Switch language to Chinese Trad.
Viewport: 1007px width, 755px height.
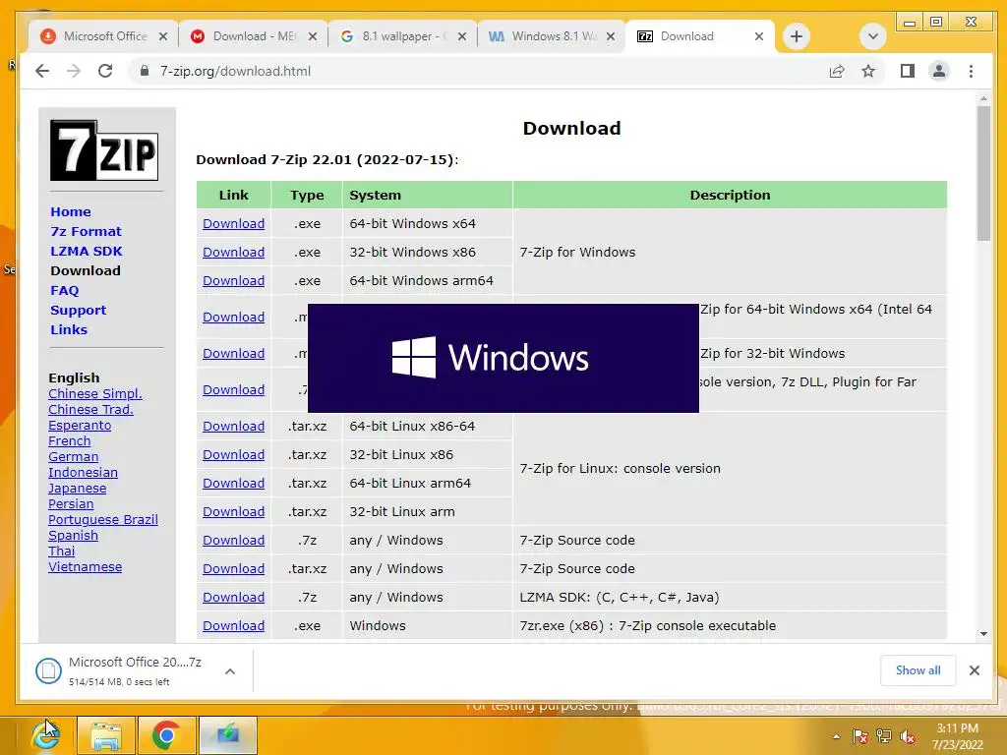pos(90,410)
